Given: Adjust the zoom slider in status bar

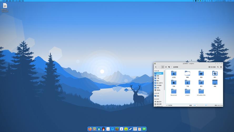Looking at the screenshot, I should pos(196,105).
